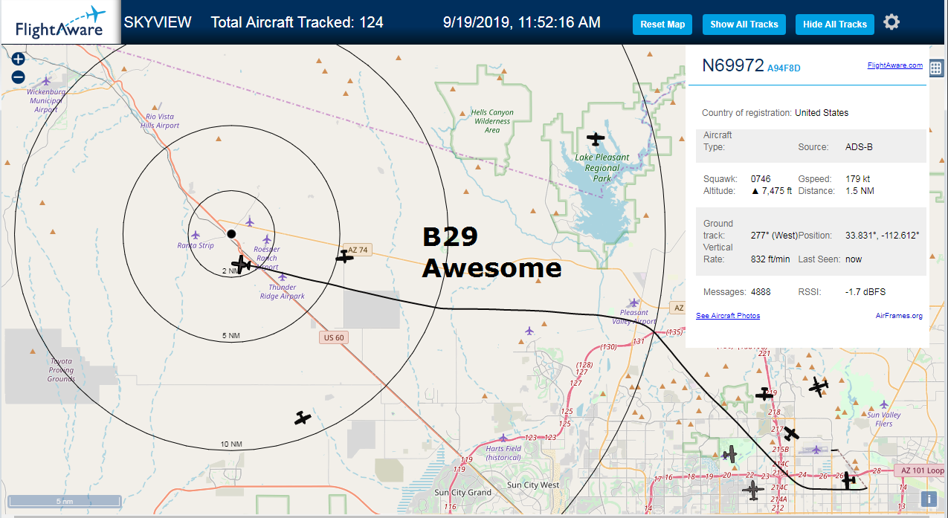Image resolution: width=948 pixels, height=518 pixels.
Task: Click the Hells Canyon Wilderness Area label
Action: click(x=492, y=121)
